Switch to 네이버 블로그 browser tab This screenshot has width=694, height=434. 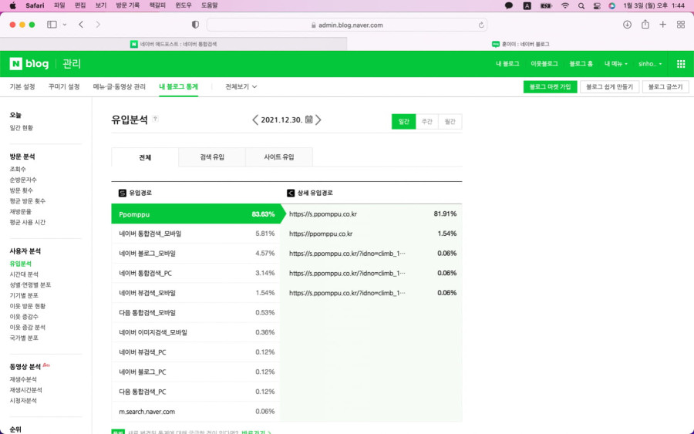coord(520,44)
